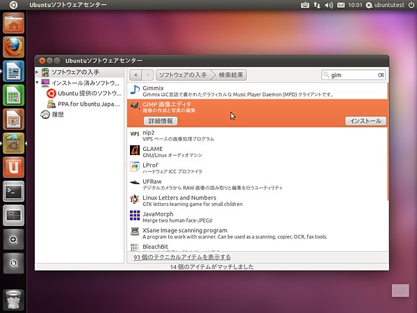Click the UFRaw icon
Viewport: 417px width, 313px height.
click(135, 182)
